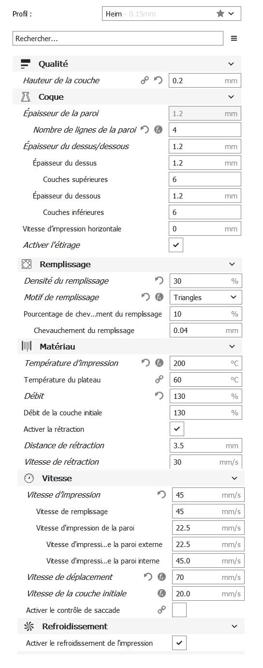Click the link icon beside Hauteur de la couche
The width and height of the screenshot is (263, 668).
(145, 80)
